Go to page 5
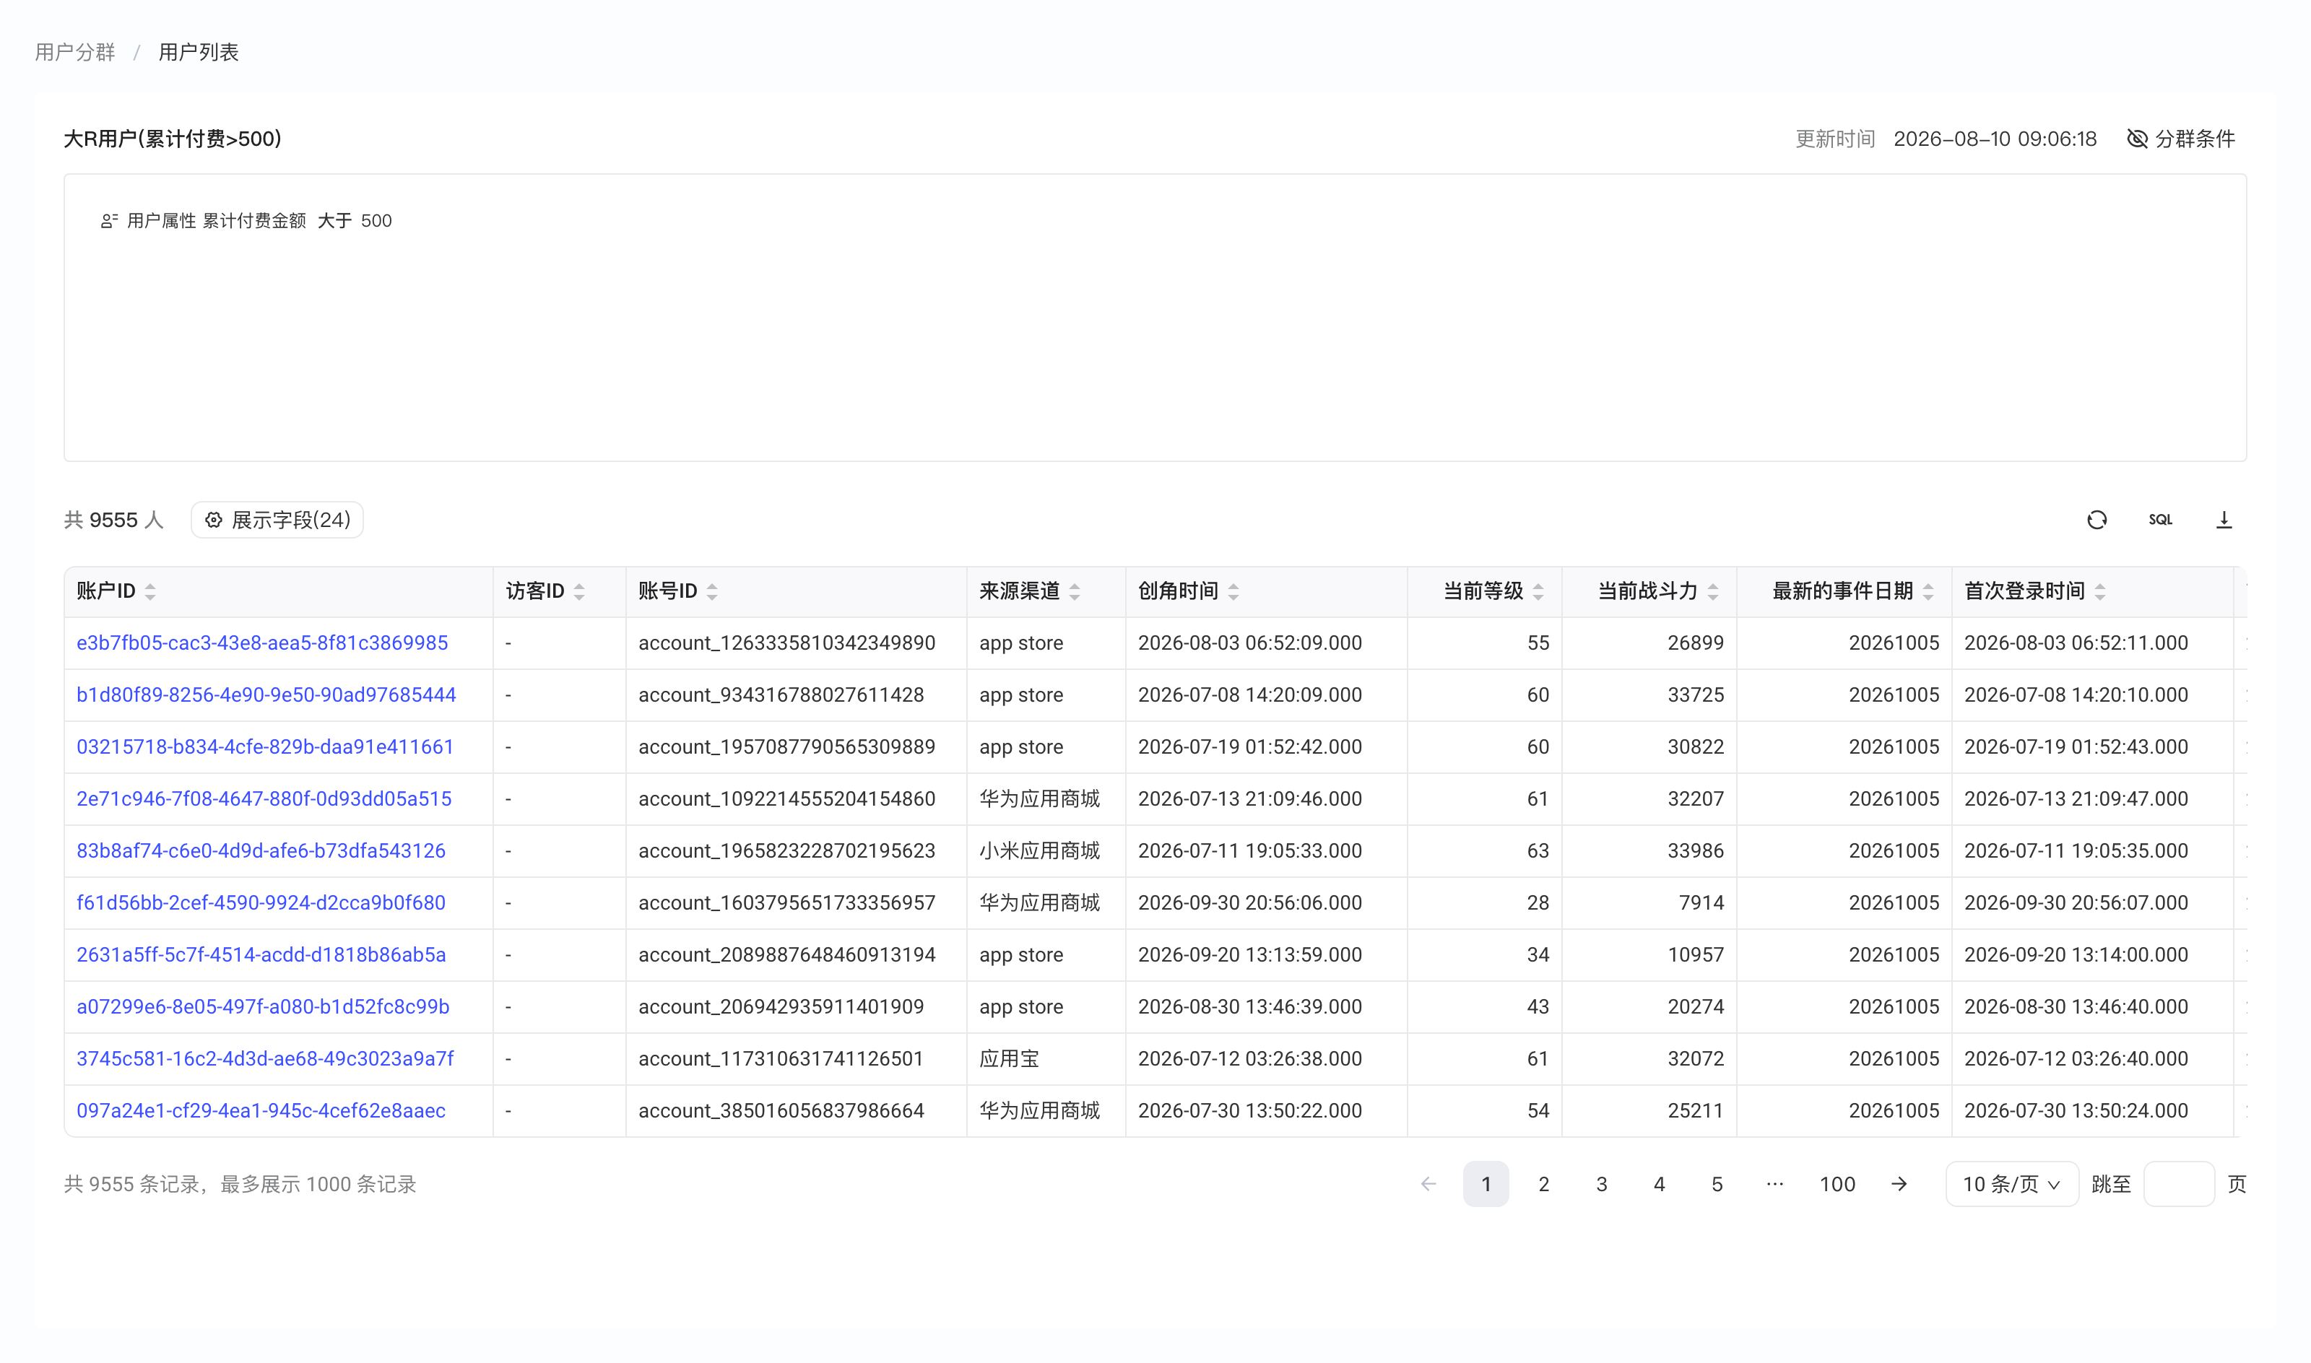 1717,1184
